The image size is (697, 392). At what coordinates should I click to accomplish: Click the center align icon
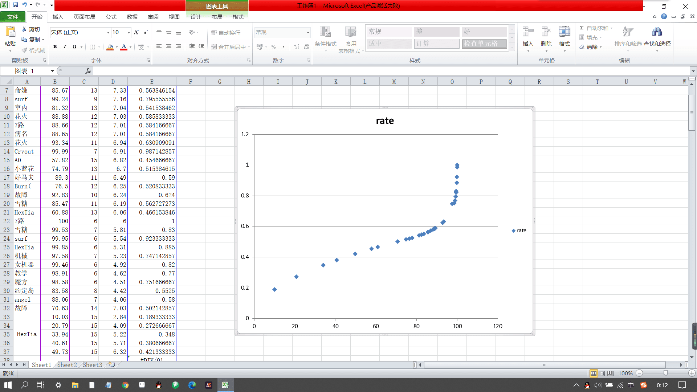pos(169,47)
